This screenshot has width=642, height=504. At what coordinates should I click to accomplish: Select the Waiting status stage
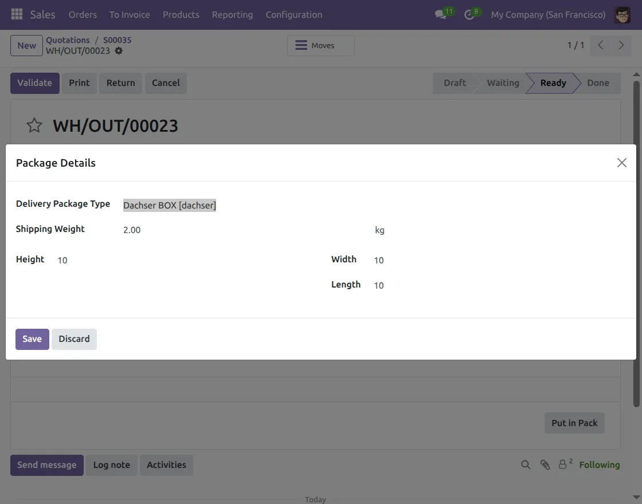click(503, 83)
